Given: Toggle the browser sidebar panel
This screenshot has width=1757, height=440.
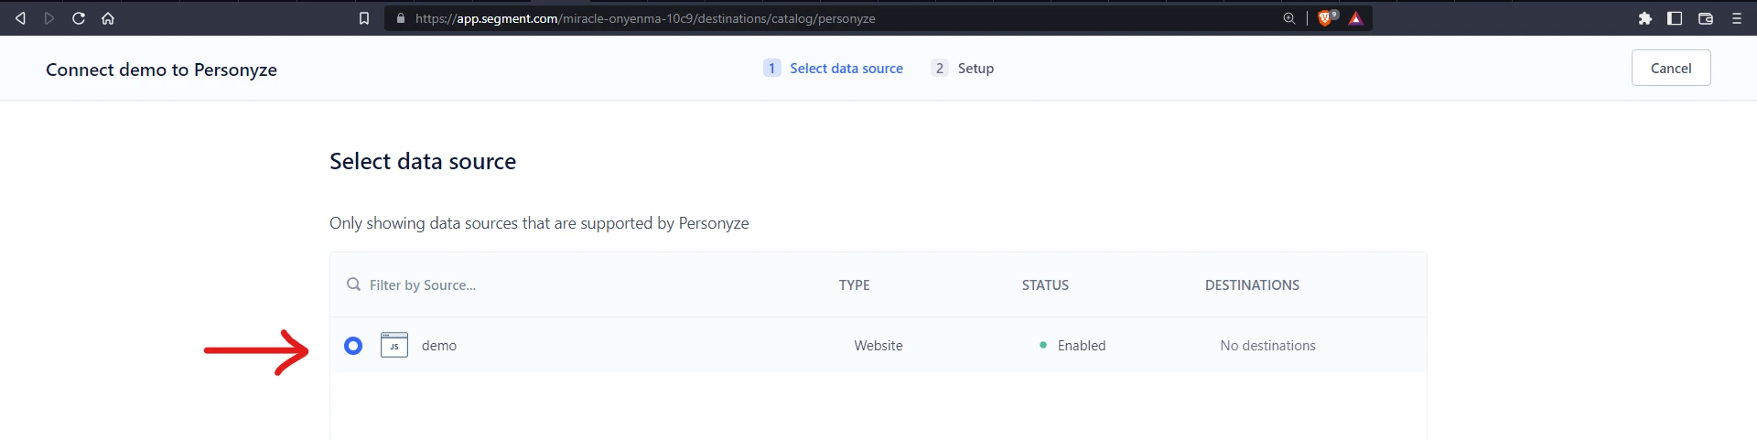Looking at the screenshot, I should pyautogui.click(x=1675, y=18).
